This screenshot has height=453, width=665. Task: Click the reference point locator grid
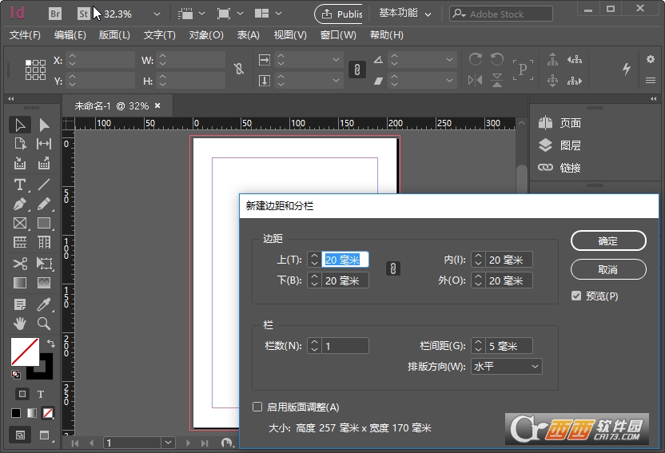tap(35, 70)
